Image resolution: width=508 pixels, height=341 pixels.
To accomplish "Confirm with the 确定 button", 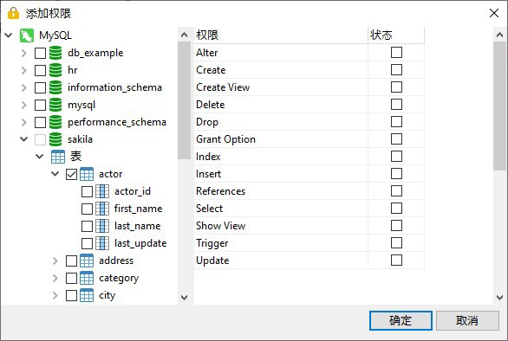I will click(x=401, y=320).
